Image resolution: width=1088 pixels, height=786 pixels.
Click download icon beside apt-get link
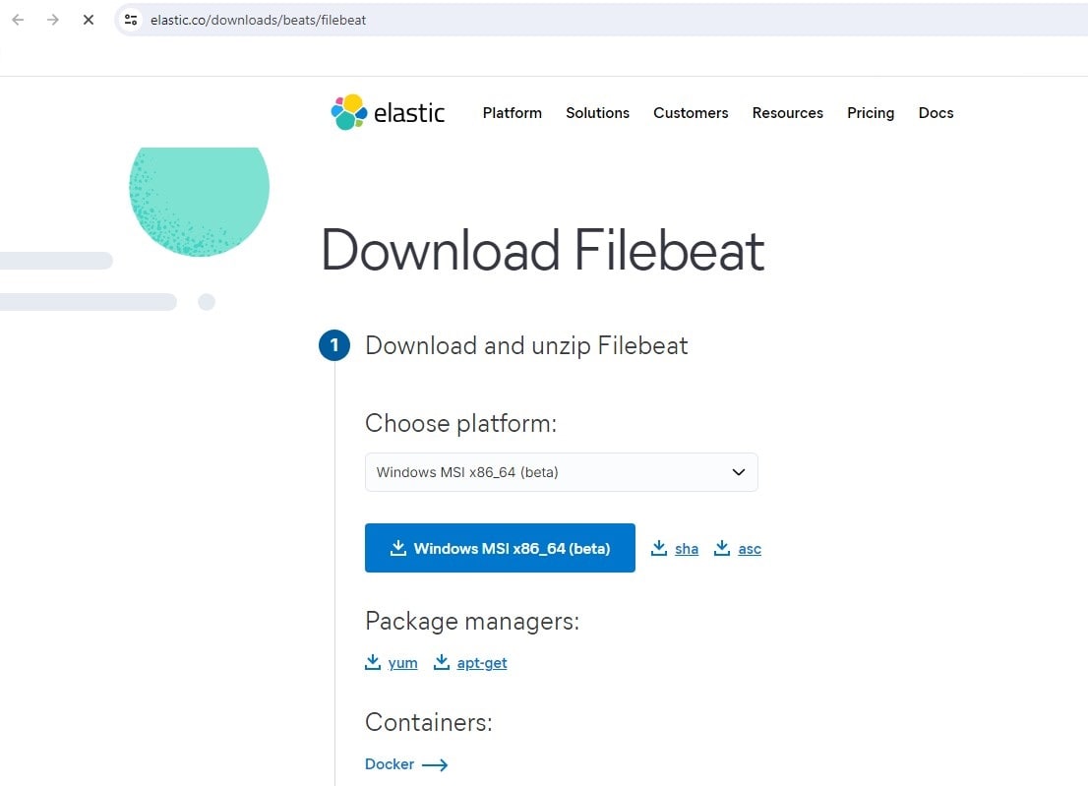442,662
